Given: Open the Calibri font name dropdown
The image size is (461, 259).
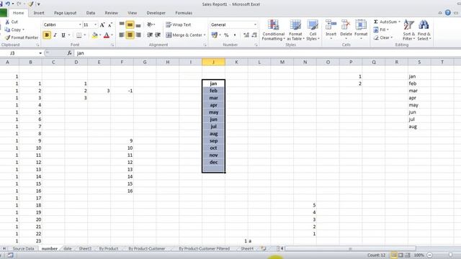Looking at the screenshot, I should tap(80, 25).
